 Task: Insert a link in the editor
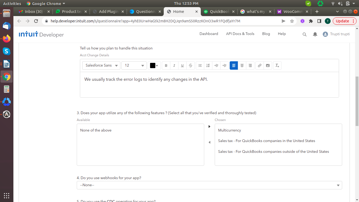click(260, 65)
